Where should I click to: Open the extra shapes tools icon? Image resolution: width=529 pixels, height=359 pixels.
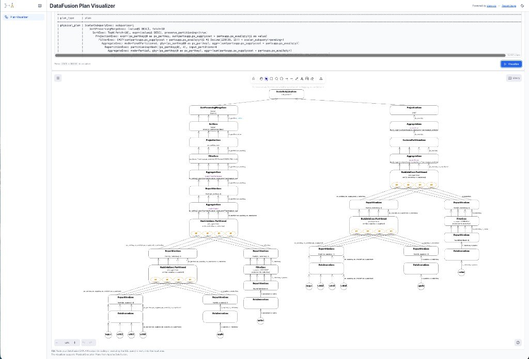321,79
